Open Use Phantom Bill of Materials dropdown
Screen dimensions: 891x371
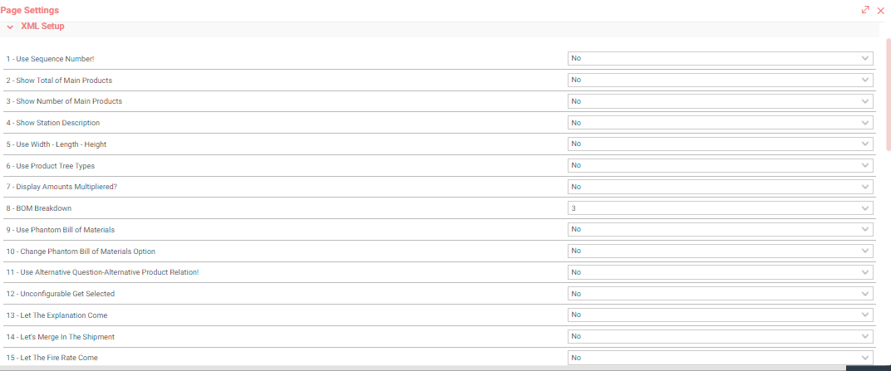720,229
